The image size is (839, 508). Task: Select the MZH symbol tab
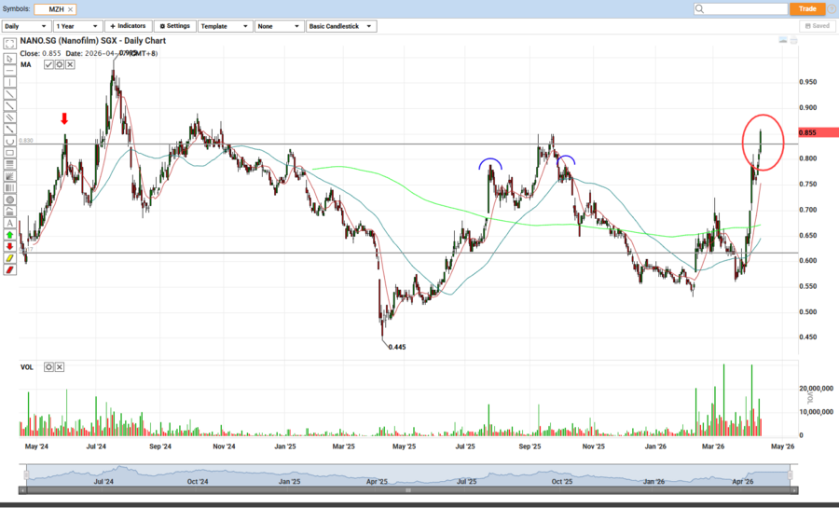(56, 8)
